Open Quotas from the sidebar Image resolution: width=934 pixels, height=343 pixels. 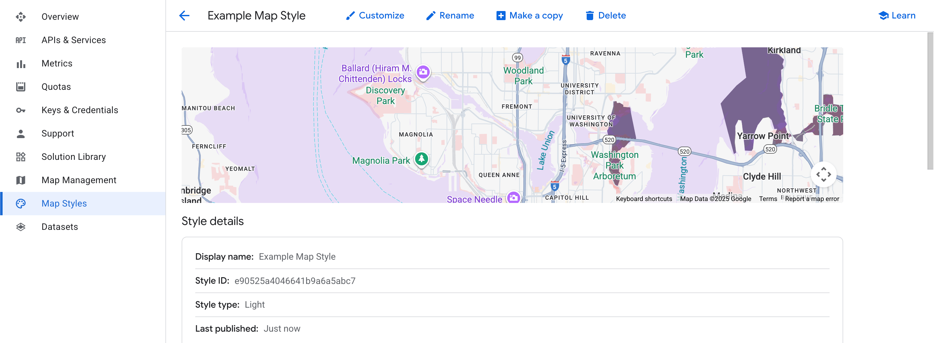point(55,87)
